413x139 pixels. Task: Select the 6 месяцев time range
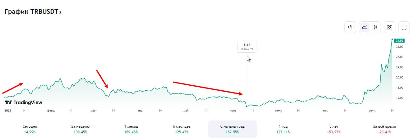pos(182,129)
